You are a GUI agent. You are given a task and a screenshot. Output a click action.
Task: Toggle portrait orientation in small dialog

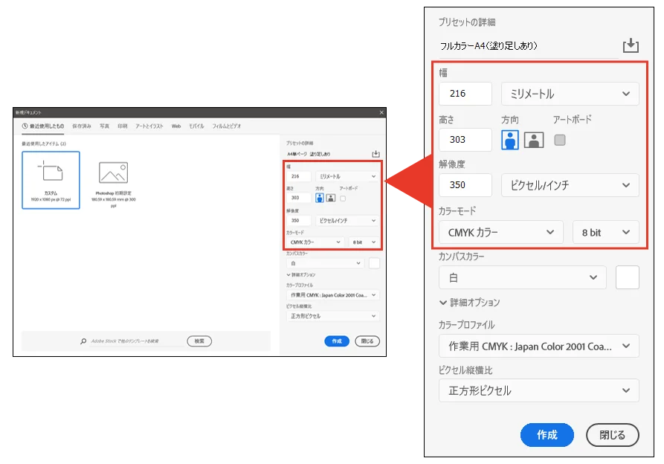pos(320,199)
